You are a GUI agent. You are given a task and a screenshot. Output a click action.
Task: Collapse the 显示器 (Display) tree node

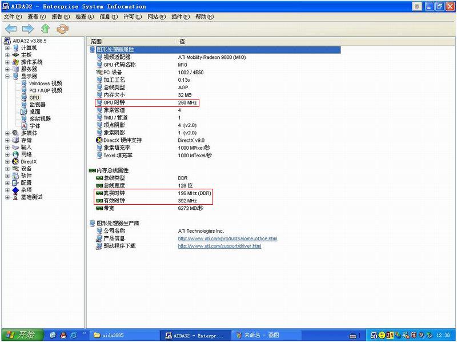(7, 76)
